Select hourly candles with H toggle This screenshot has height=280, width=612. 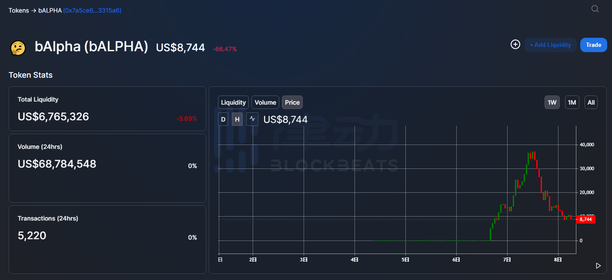point(237,119)
